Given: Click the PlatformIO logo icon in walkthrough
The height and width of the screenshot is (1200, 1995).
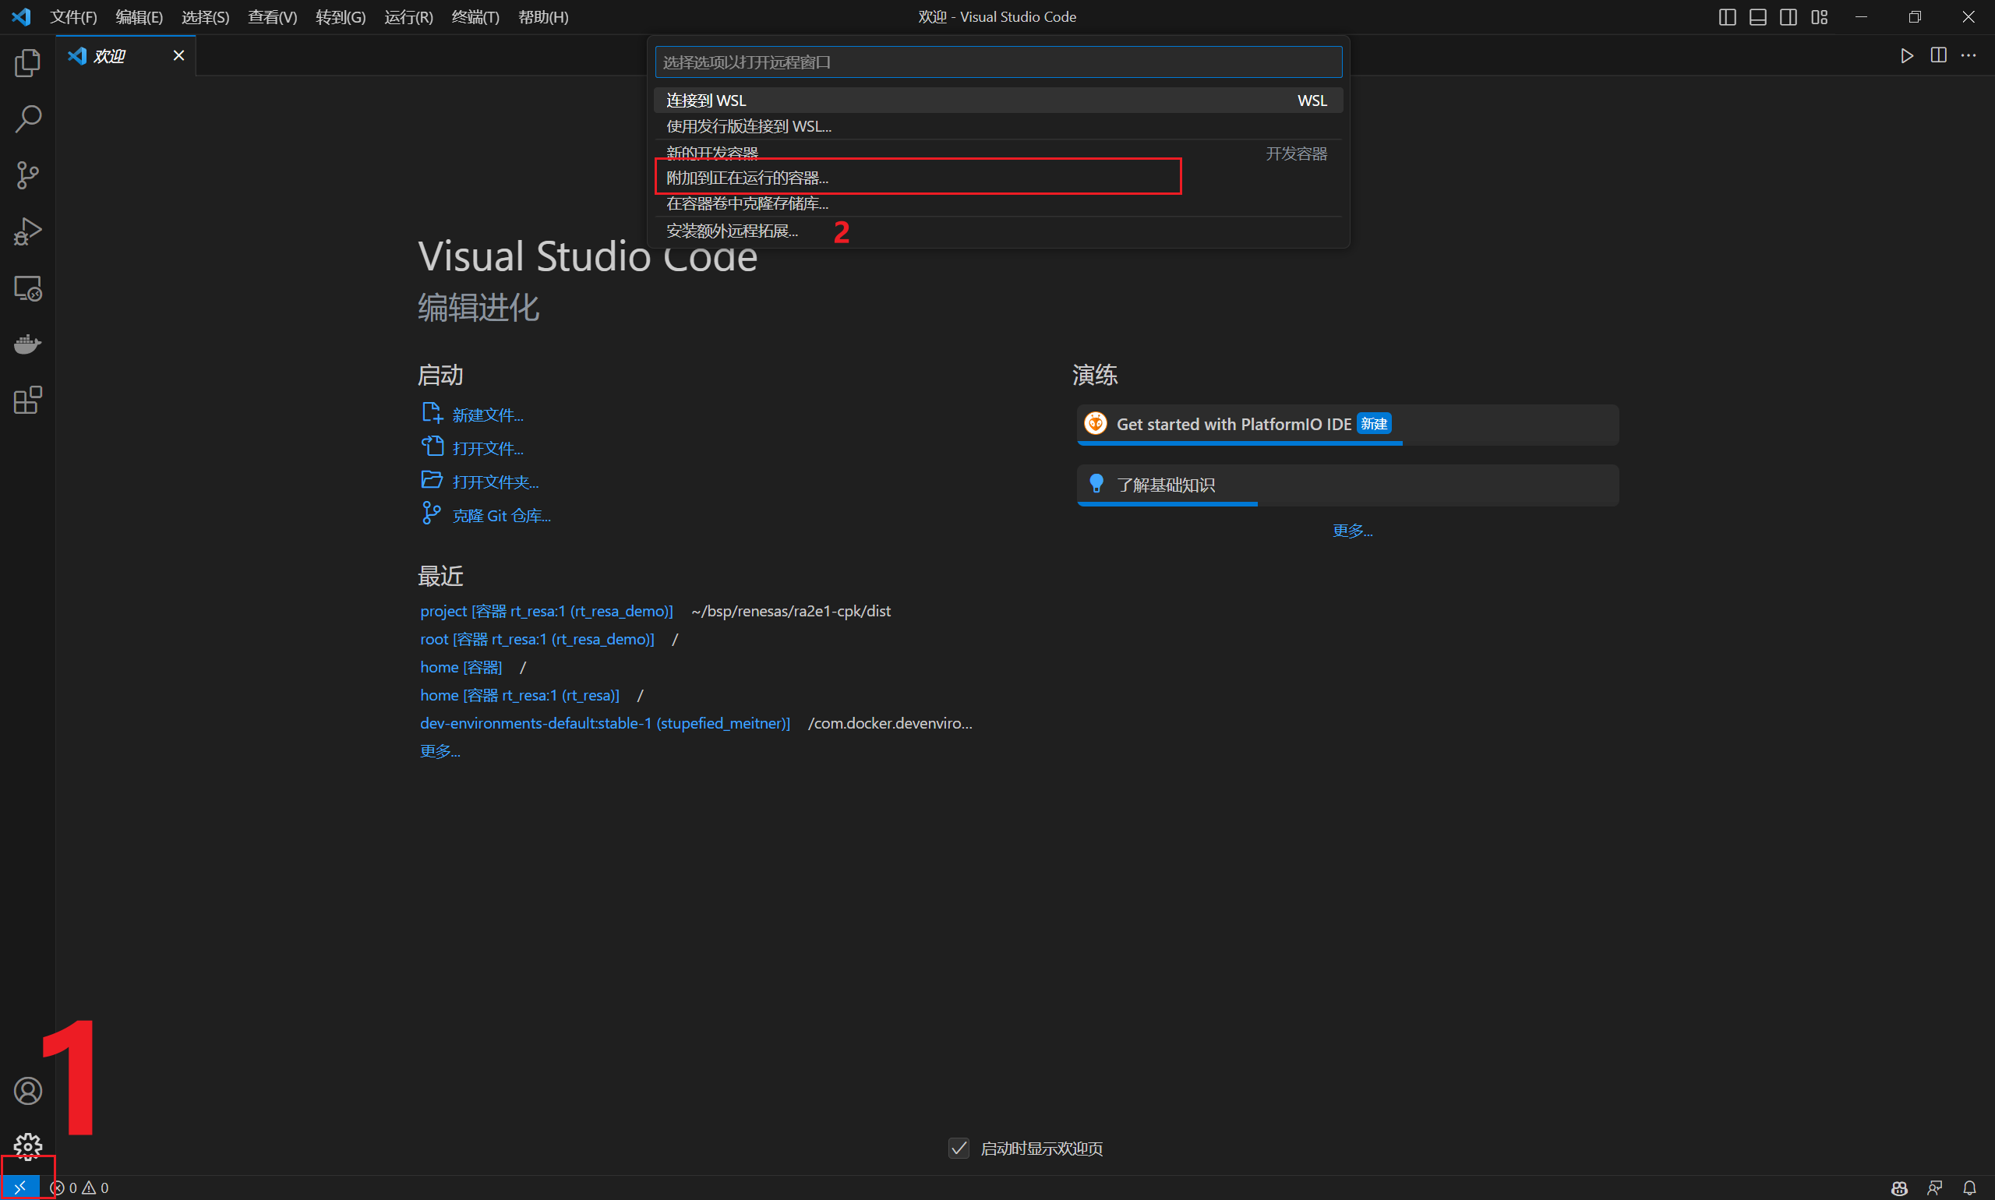Looking at the screenshot, I should click(x=1096, y=423).
